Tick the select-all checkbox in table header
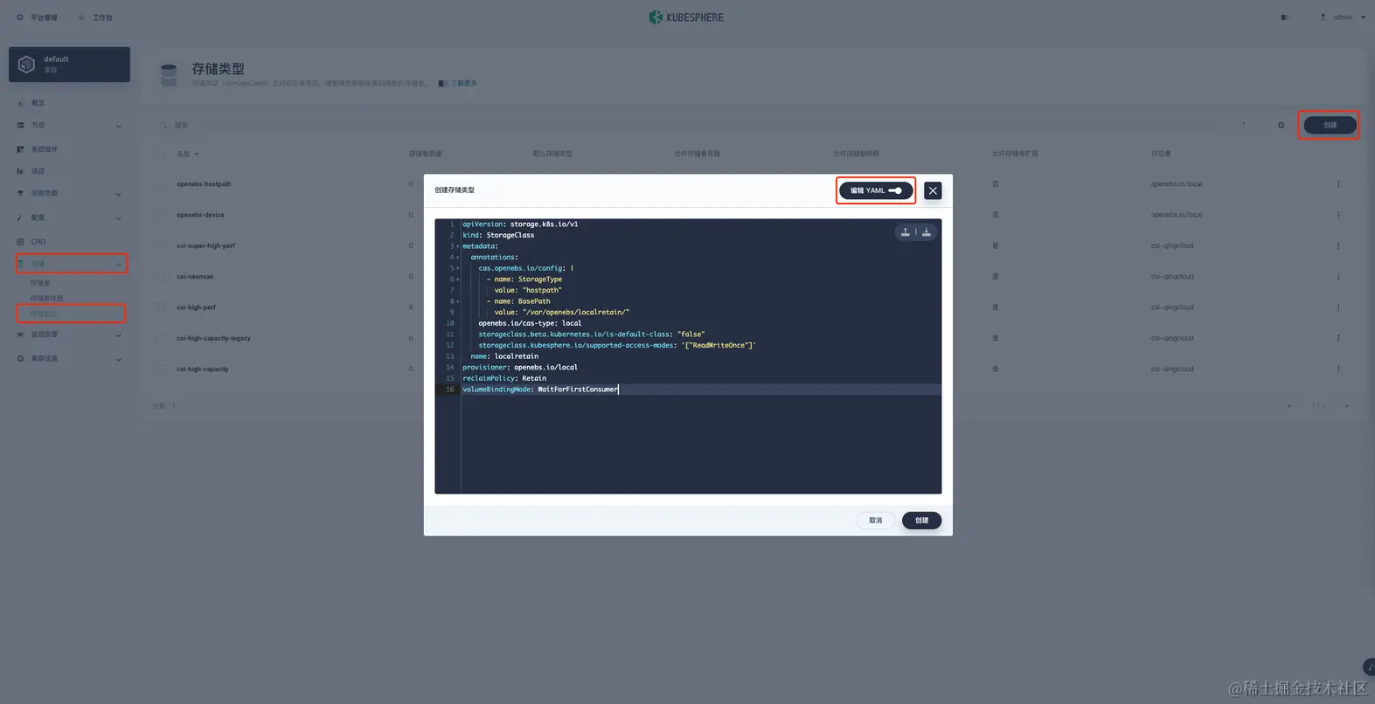The height and width of the screenshot is (704, 1375). coord(159,154)
